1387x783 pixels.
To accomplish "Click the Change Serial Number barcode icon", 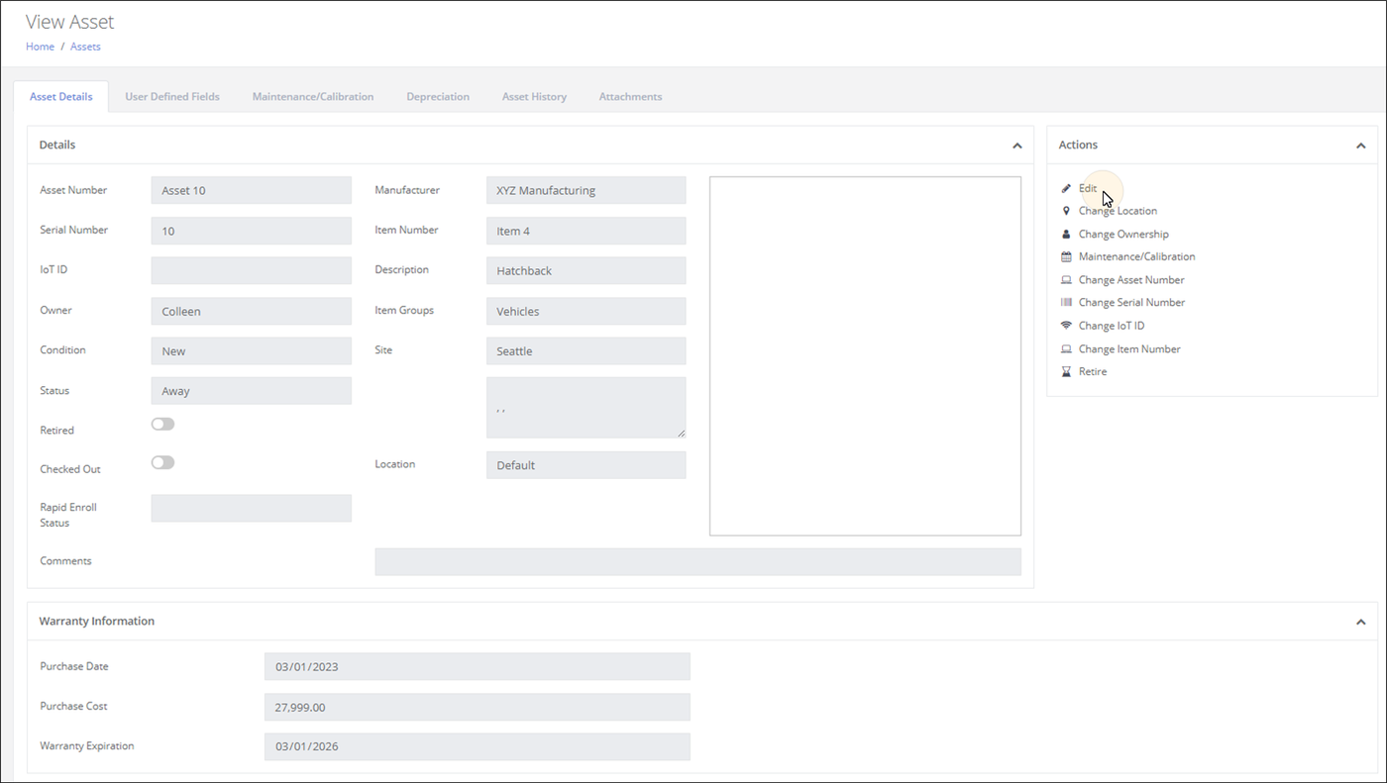I will coord(1066,302).
